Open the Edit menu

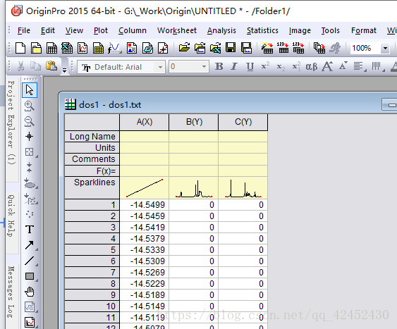tap(48, 30)
